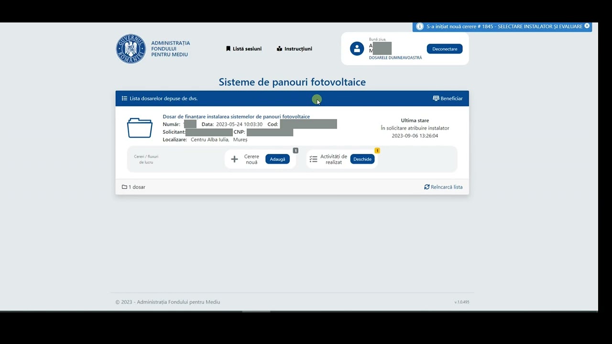The width and height of the screenshot is (612, 344).
Task: Click gray badge on Cerere nouă
Action: [295, 150]
